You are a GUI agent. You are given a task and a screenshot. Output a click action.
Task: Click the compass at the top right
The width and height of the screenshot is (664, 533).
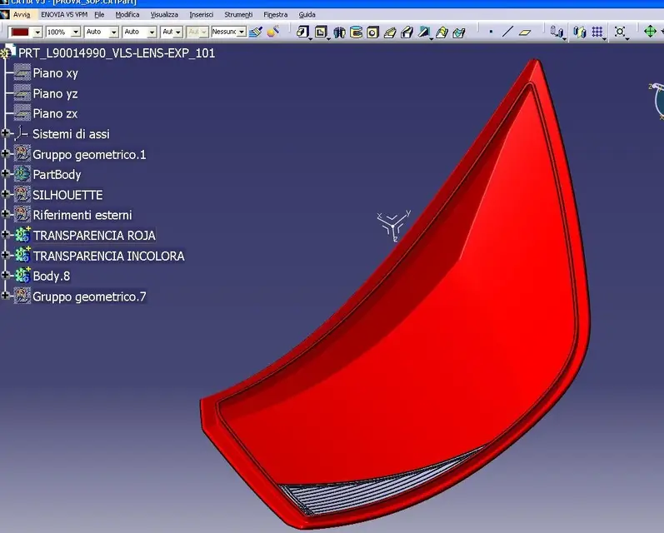click(657, 101)
